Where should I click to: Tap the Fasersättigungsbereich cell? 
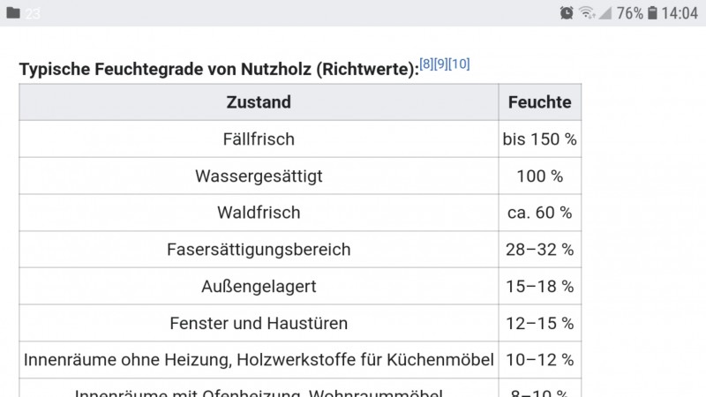[259, 250]
